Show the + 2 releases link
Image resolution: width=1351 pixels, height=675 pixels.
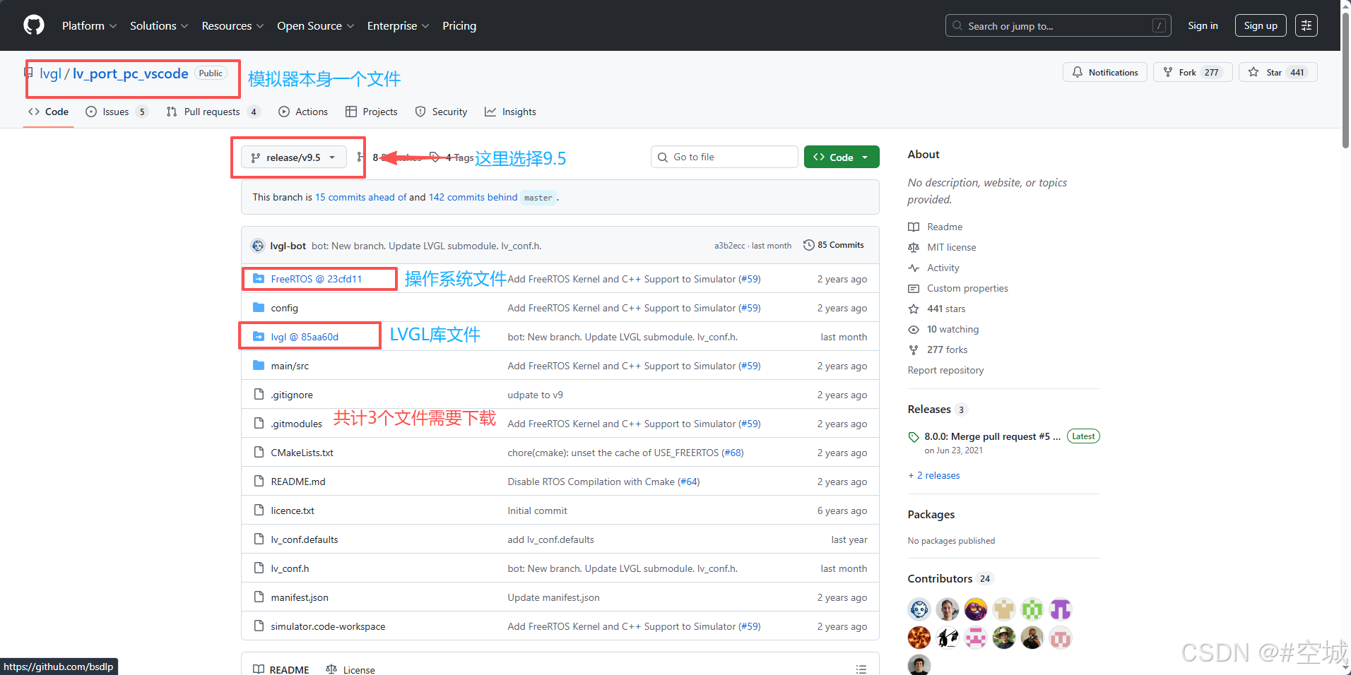[934, 475]
